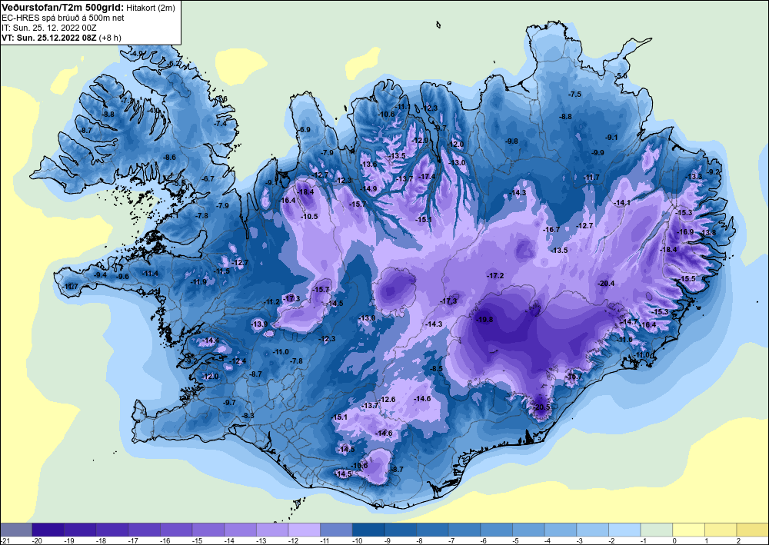Click the legend swatch between -12 and -11
Image resolution: width=769 pixels, height=545 pixels.
tap(304, 530)
